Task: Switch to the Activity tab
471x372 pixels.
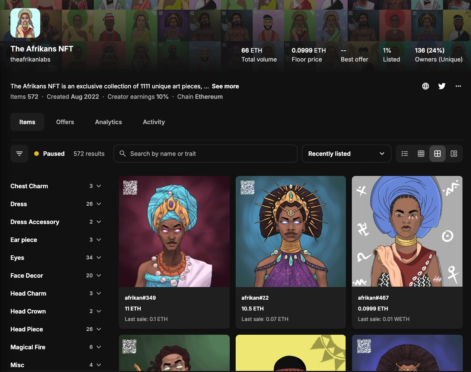Action: [x=154, y=122]
